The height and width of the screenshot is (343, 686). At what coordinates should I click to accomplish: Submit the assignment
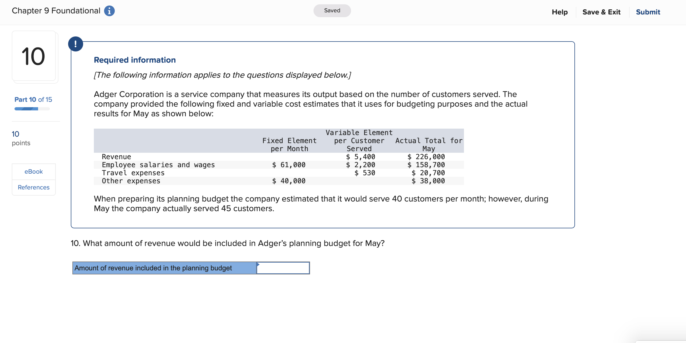point(648,12)
